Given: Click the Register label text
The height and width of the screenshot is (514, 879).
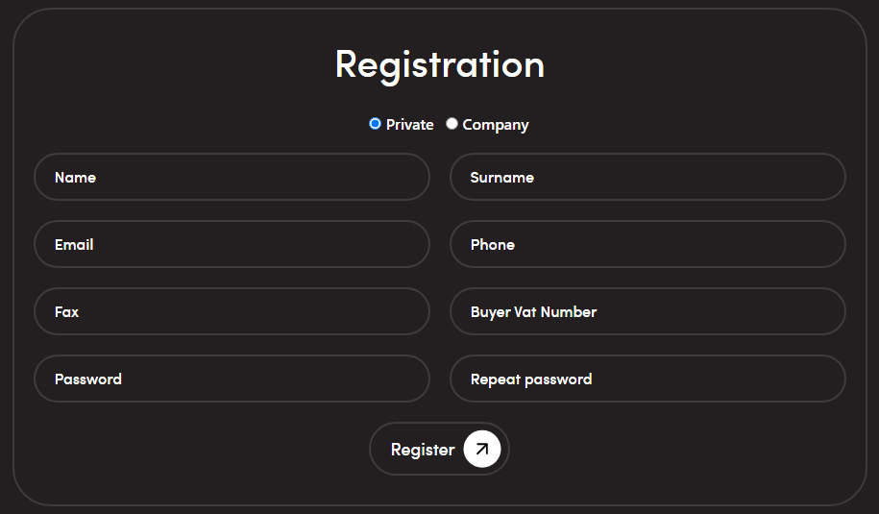Looking at the screenshot, I should point(423,450).
